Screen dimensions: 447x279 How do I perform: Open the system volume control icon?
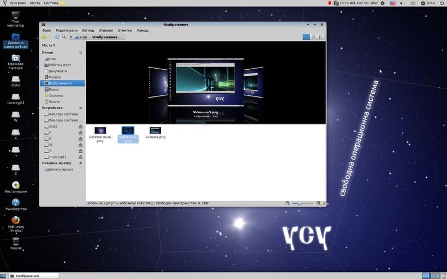point(402,3)
